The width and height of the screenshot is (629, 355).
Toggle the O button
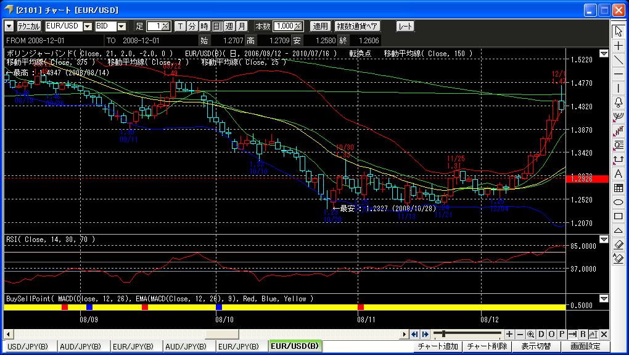(551, 334)
